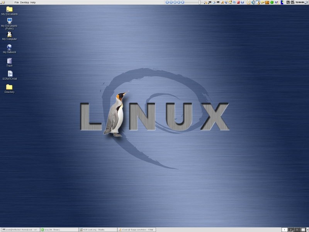
Task: Open the launcher icon left of File
Action: (x=3, y=2)
